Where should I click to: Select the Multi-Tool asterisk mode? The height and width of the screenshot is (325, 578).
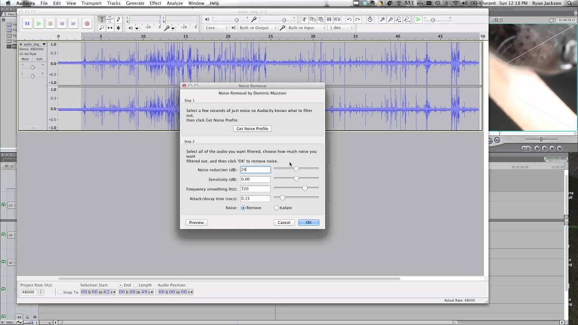(118, 28)
